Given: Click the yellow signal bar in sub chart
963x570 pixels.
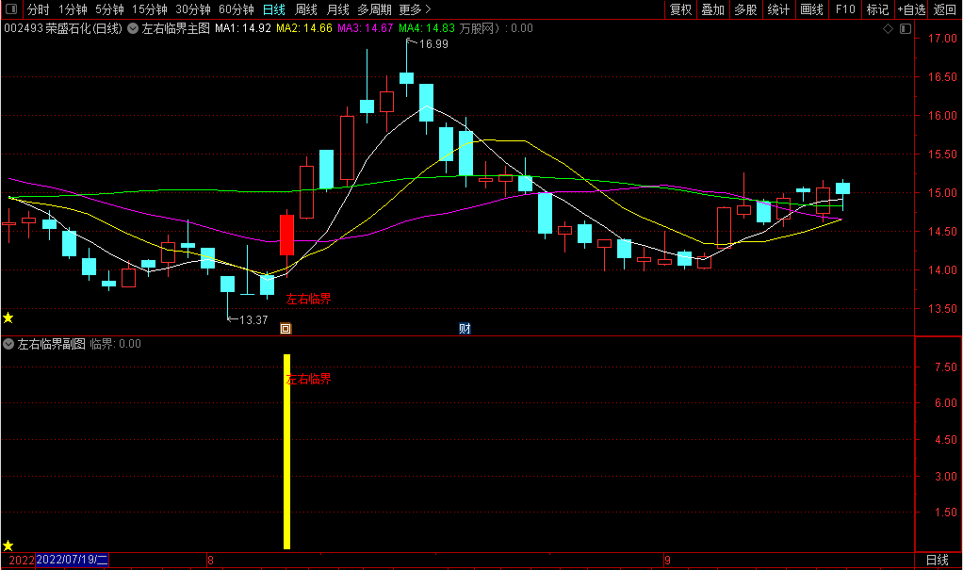Looking at the screenshot, I should [286, 451].
